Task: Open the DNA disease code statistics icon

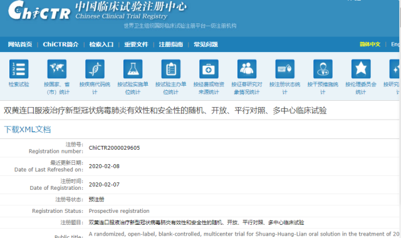Action: (95, 69)
